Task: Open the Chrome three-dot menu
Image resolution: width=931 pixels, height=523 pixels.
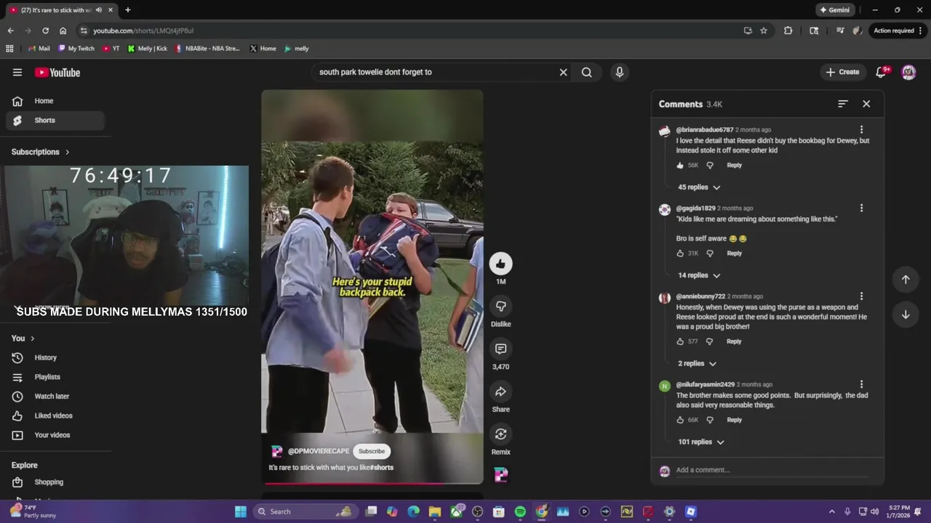Action: [920, 31]
